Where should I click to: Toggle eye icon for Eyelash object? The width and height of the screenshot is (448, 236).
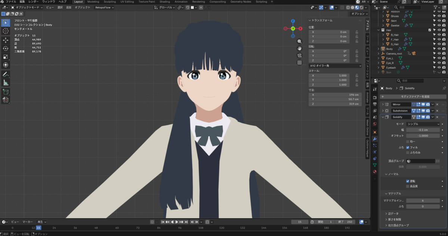pyautogui.click(x=439, y=67)
